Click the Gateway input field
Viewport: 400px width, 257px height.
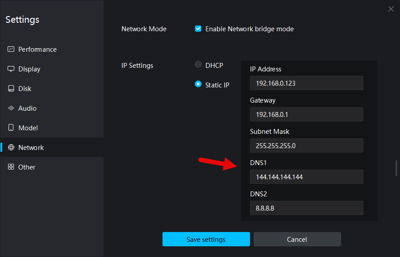point(306,114)
